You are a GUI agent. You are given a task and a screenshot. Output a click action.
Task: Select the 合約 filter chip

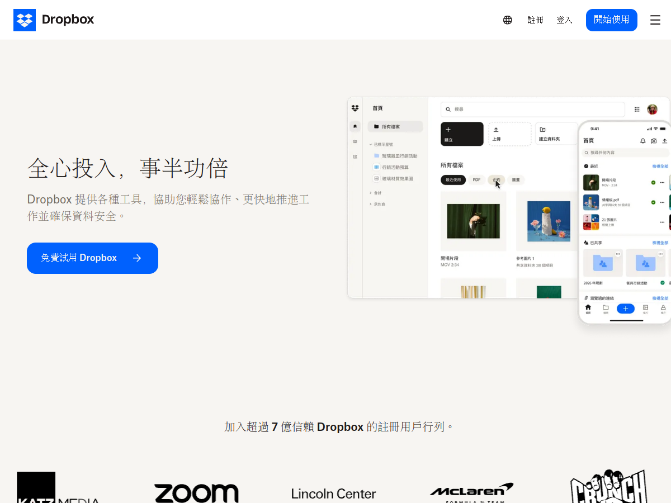[497, 180]
